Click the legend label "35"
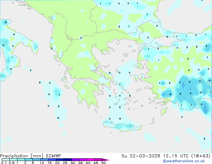Screen dimensions: 212x164 coord(80,163)
